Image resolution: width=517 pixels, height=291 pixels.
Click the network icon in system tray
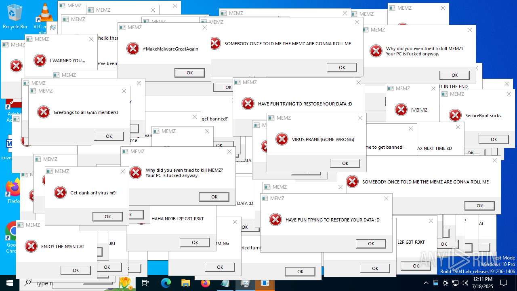tap(455, 283)
